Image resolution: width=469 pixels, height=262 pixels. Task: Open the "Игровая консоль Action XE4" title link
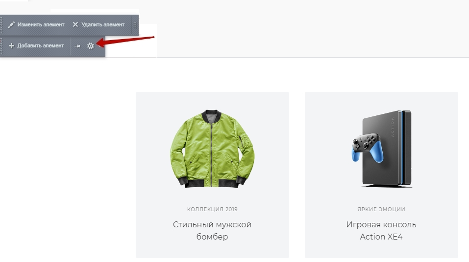click(x=381, y=230)
